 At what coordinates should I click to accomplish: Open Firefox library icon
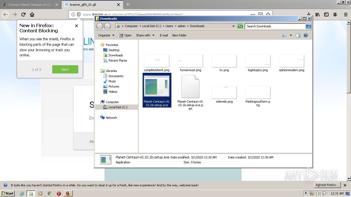tap(318, 15)
